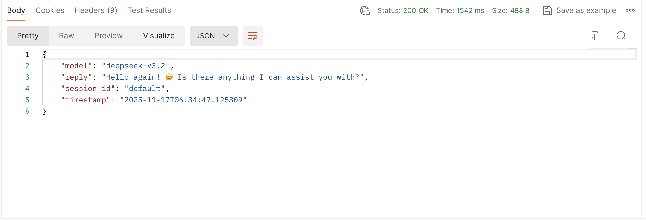Click the network globe lock icon
646x220 pixels.
click(x=365, y=10)
